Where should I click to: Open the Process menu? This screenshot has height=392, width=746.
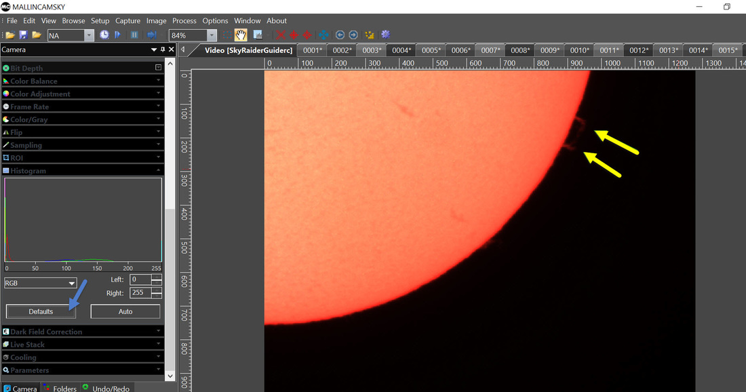(x=184, y=20)
